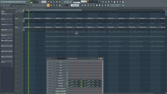Open the Browser view icon
This screenshot has height=94, width=167.
pos(94,5)
